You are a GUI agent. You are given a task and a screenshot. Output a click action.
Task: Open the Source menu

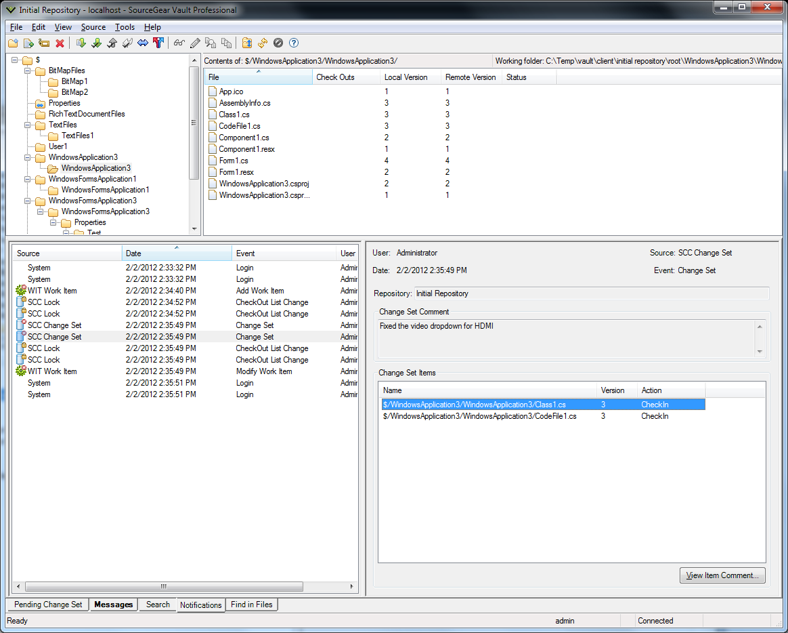pos(93,27)
